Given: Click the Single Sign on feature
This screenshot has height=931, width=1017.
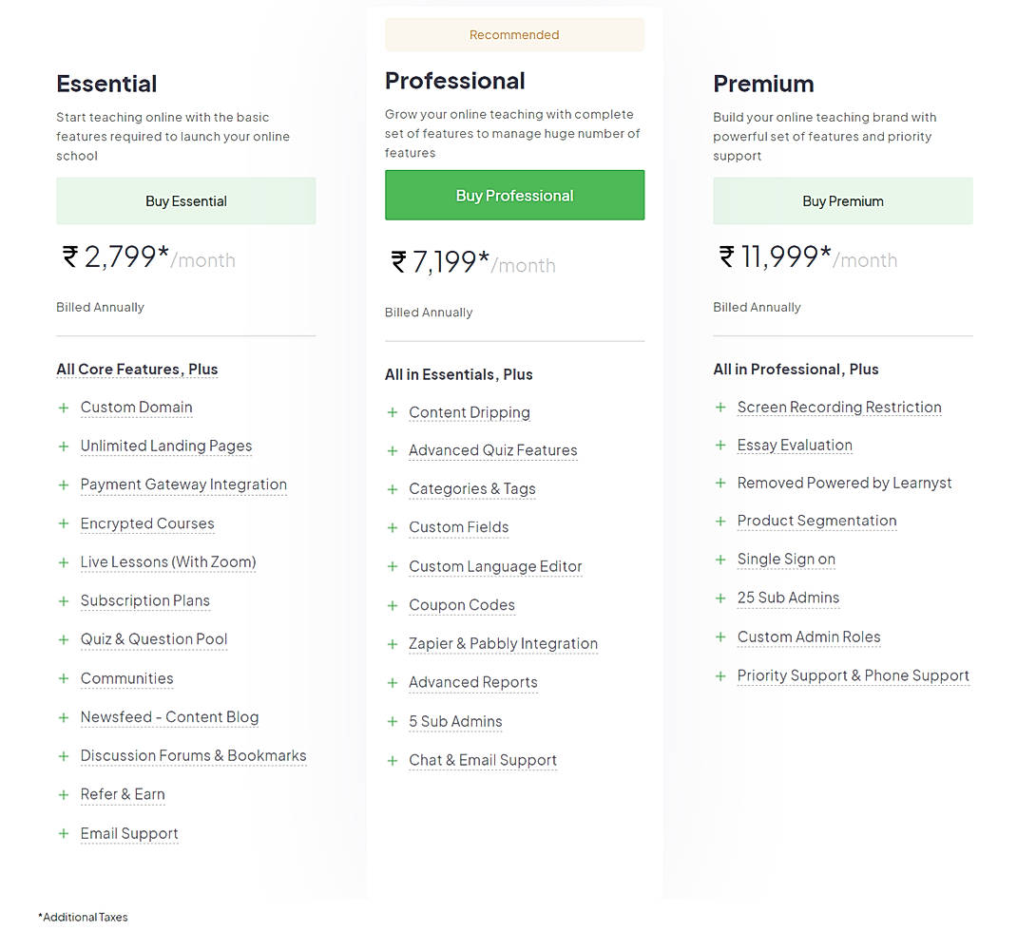Looking at the screenshot, I should coord(786,559).
